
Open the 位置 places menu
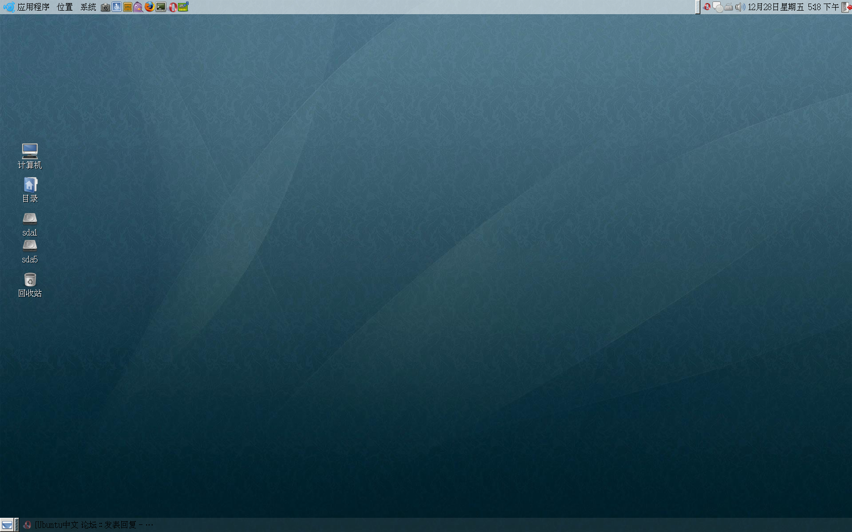click(65, 7)
